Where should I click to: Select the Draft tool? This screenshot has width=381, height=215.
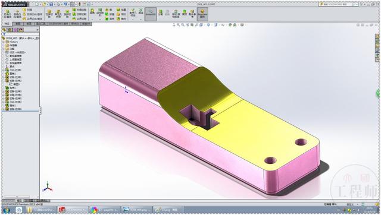pyautogui.click(x=109, y=14)
